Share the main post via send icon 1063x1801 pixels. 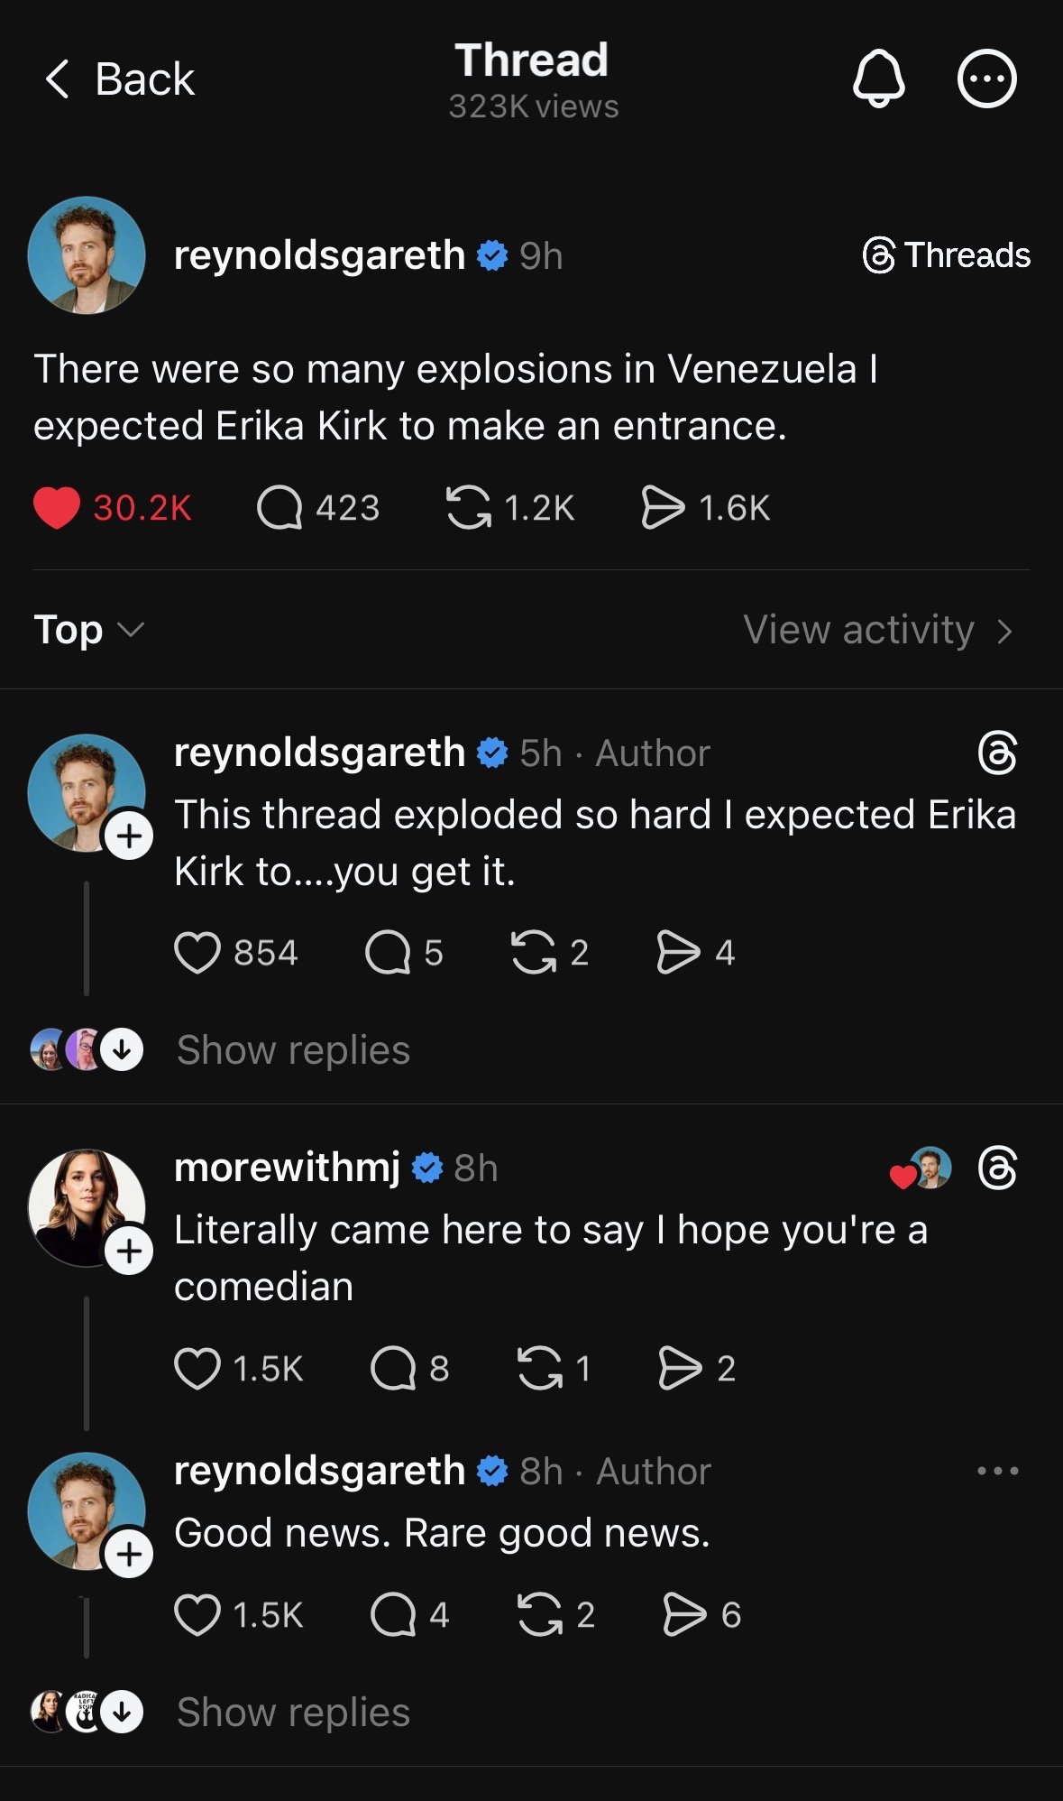click(663, 508)
